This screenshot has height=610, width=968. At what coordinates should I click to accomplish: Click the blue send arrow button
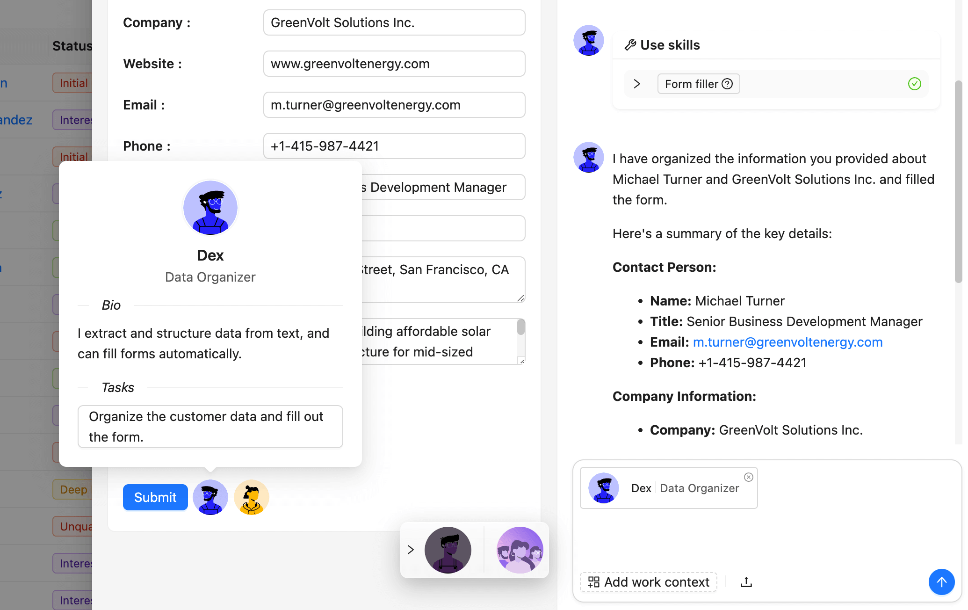click(x=941, y=582)
